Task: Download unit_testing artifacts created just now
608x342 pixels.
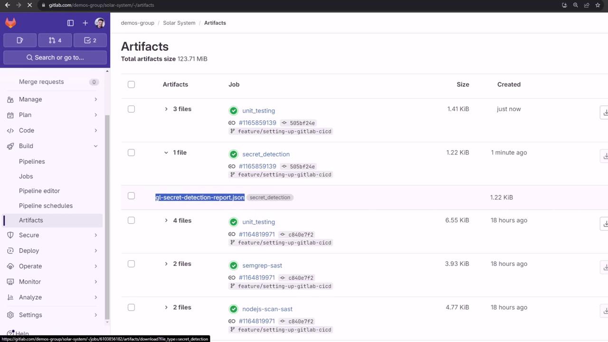Action: [605, 112]
